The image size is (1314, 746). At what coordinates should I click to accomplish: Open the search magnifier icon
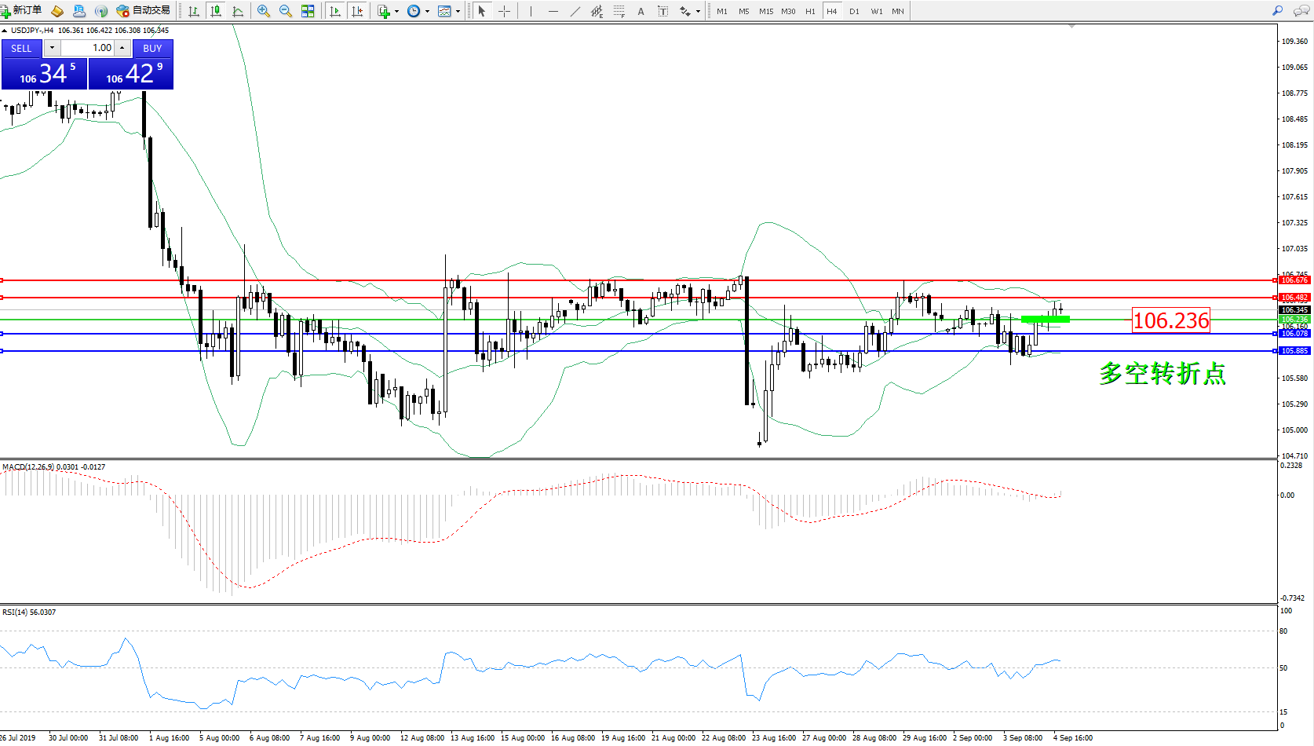pyautogui.click(x=1277, y=11)
